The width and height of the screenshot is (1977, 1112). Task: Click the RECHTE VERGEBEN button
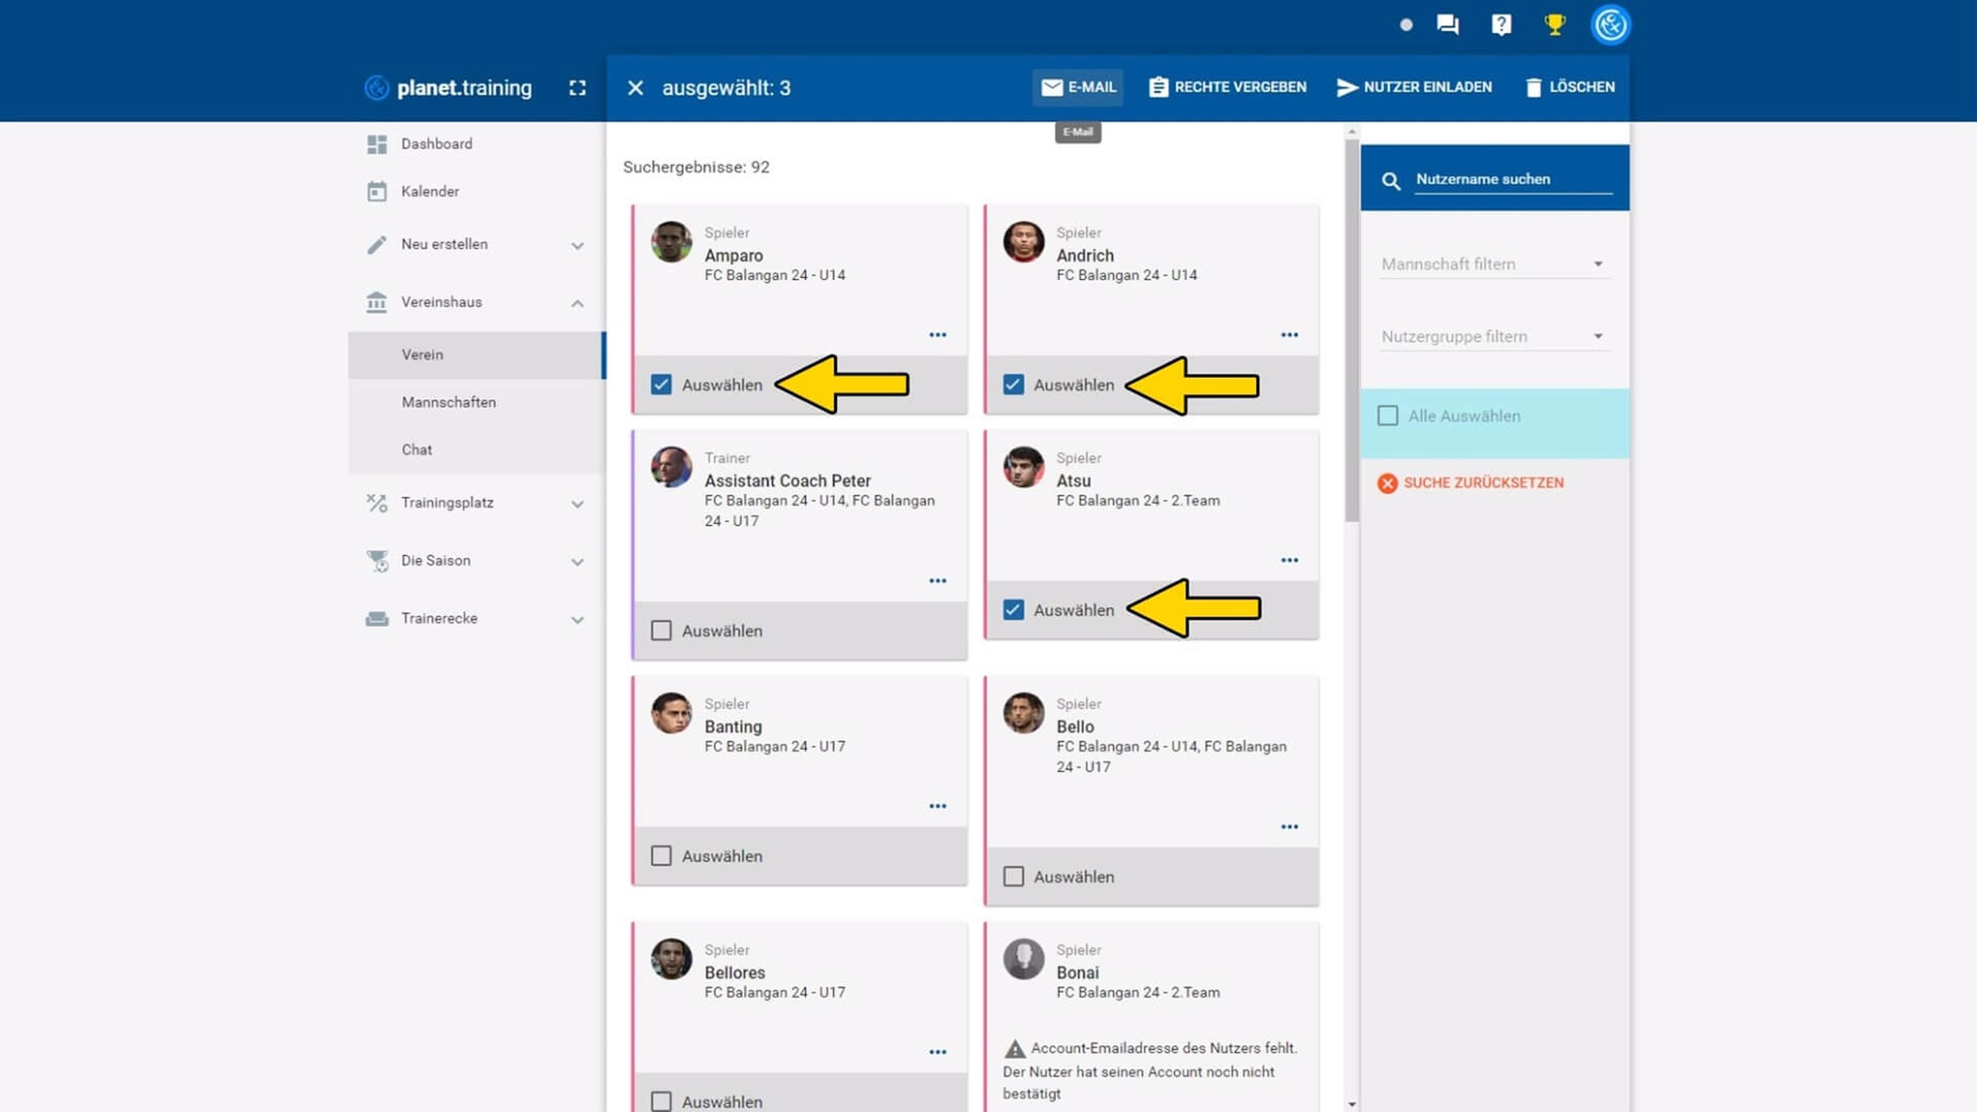tap(1228, 88)
